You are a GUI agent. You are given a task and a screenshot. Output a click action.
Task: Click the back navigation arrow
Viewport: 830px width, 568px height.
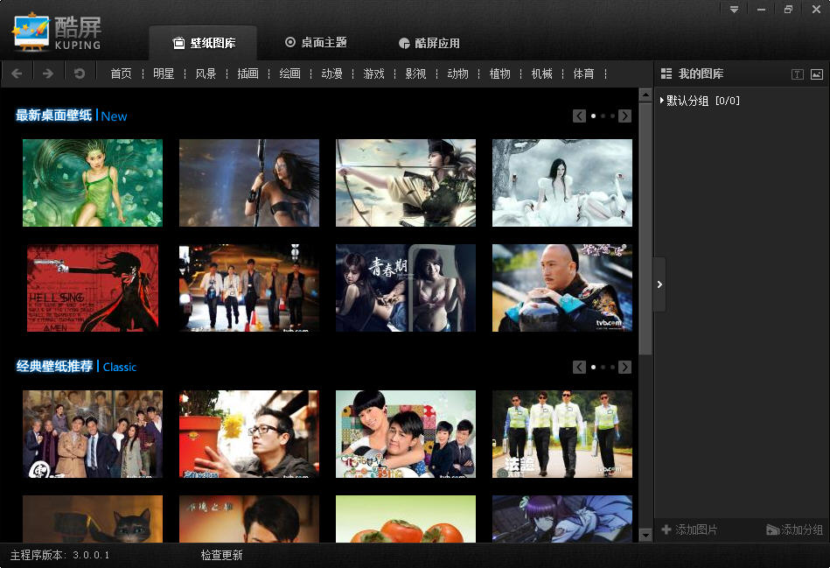[17, 74]
